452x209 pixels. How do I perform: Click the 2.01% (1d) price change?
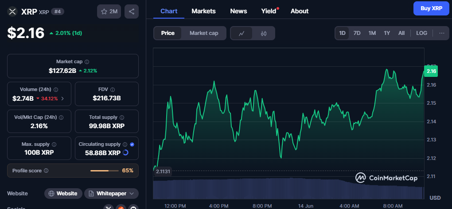pyautogui.click(x=66, y=33)
